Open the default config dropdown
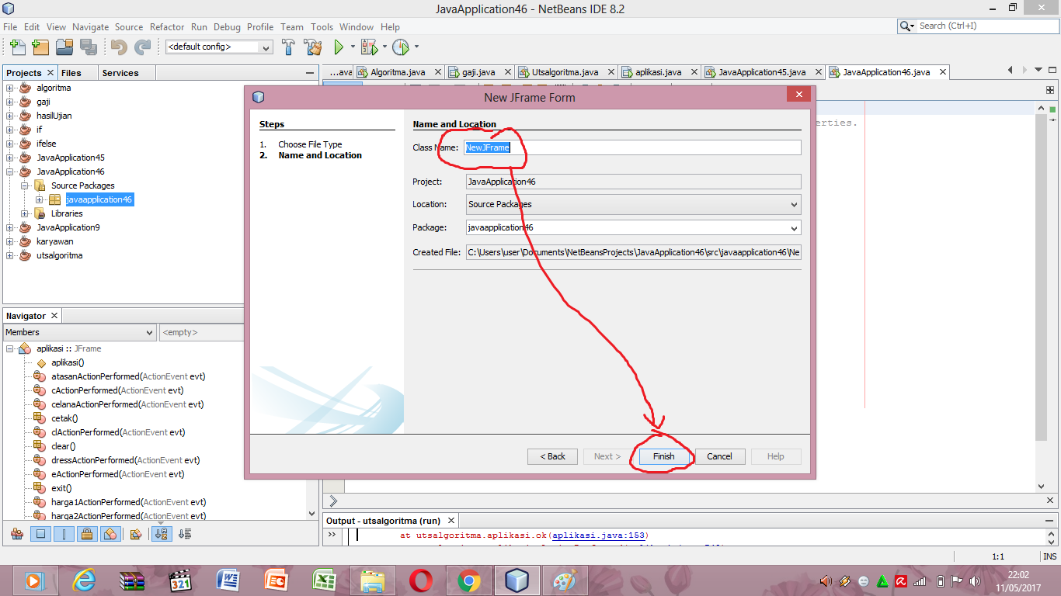Image resolution: width=1061 pixels, height=596 pixels. (x=266, y=47)
